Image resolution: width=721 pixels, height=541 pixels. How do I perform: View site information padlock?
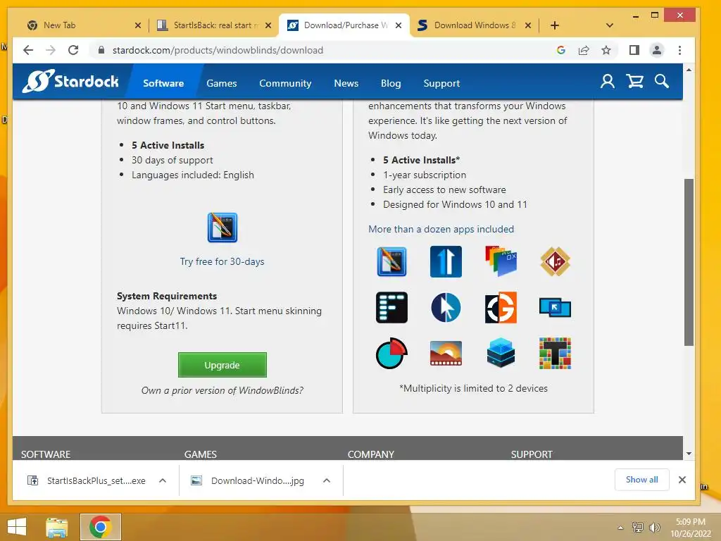pos(101,50)
